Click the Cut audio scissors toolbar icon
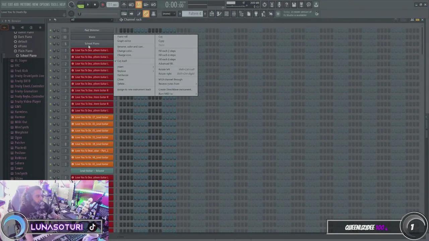The height and width of the screenshot is (241, 429). pyautogui.click(x=272, y=5)
